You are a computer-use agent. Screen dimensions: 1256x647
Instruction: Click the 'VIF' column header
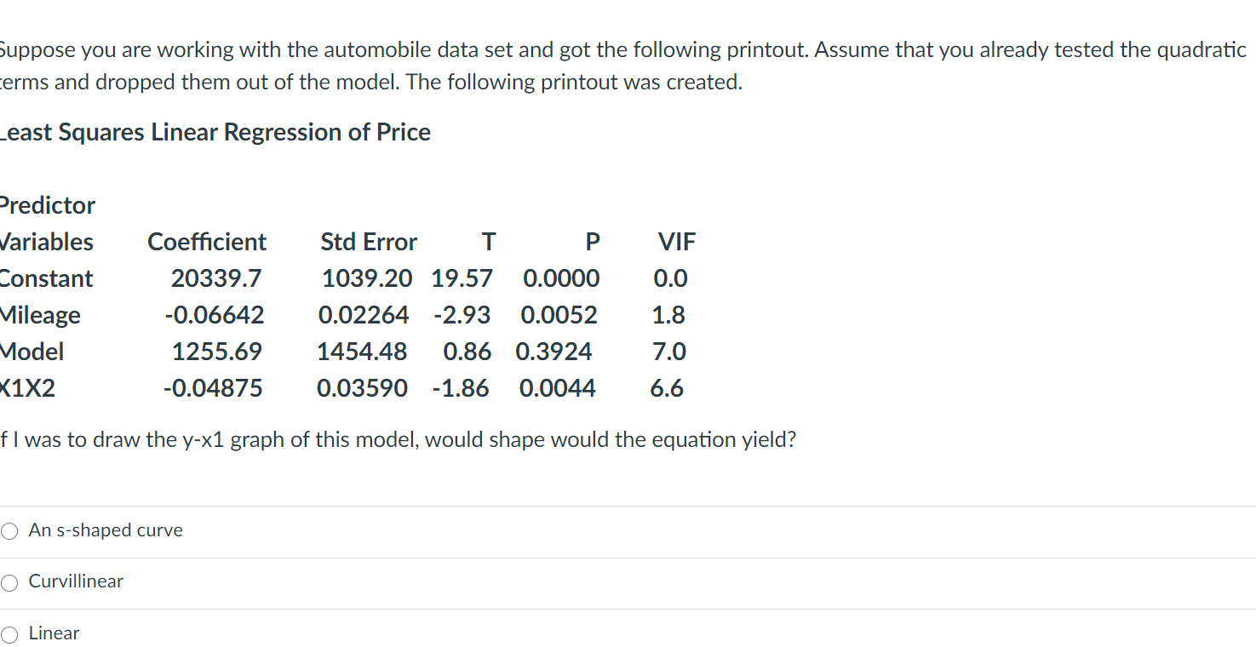click(x=676, y=242)
